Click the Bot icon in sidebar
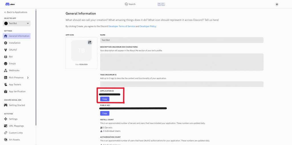292x145 pixels. click(x=6, y=57)
